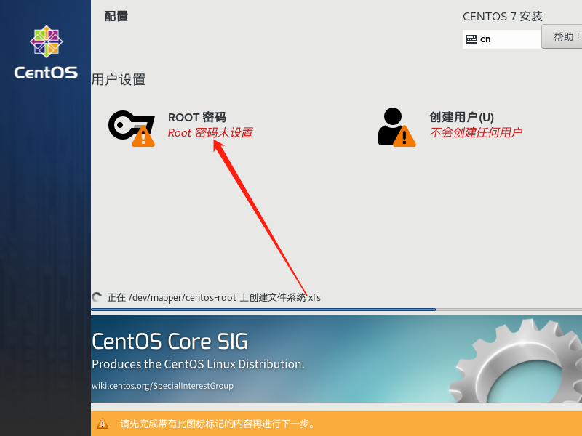The height and width of the screenshot is (436, 582).
Task: Click the 'Root 密码未设置' warning text
Action: point(210,133)
